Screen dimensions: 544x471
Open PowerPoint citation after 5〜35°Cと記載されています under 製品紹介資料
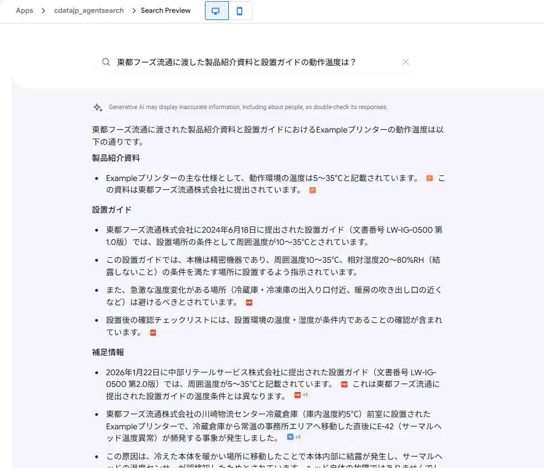pos(429,178)
